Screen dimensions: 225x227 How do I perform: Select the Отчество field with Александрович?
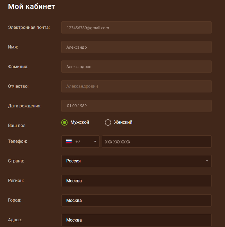[x=136, y=86]
